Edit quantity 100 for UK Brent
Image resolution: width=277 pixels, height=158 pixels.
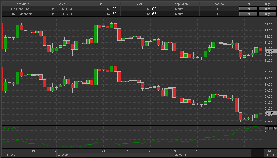(x=218, y=9)
